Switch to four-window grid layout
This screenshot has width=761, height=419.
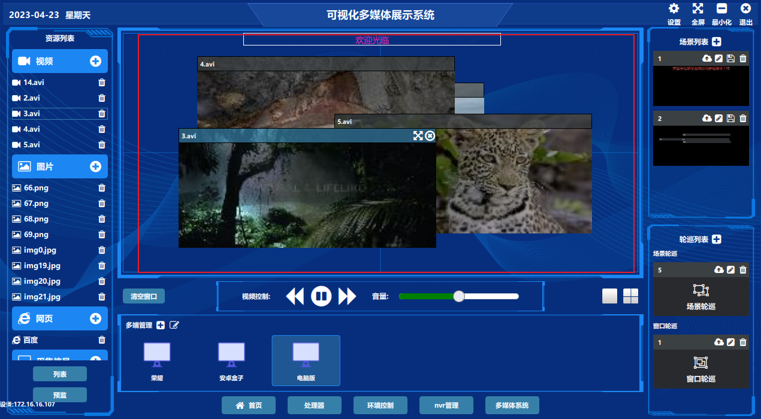click(x=630, y=296)
